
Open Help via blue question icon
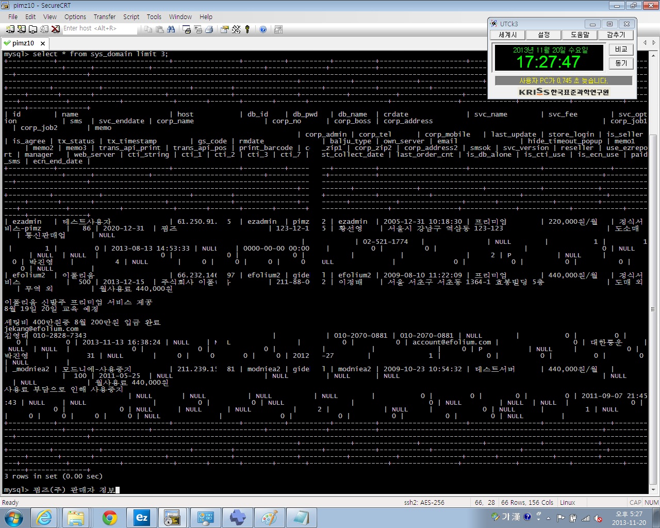tap(263, 29)
